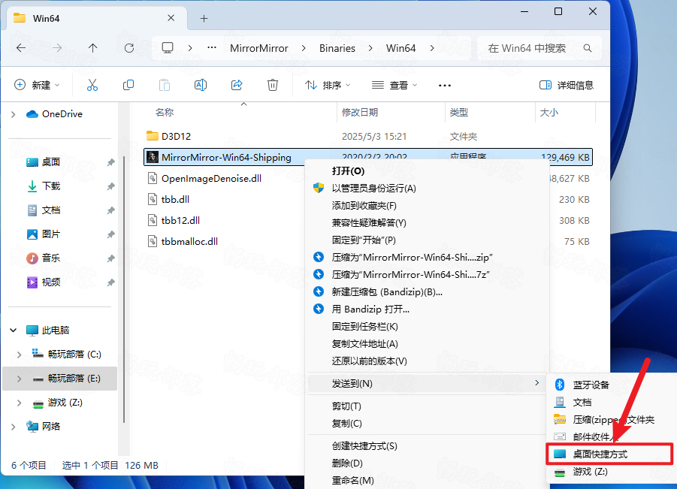Click the rename icon in toolbar
This screenshot has height=489, width=677.
pos(201,85)
